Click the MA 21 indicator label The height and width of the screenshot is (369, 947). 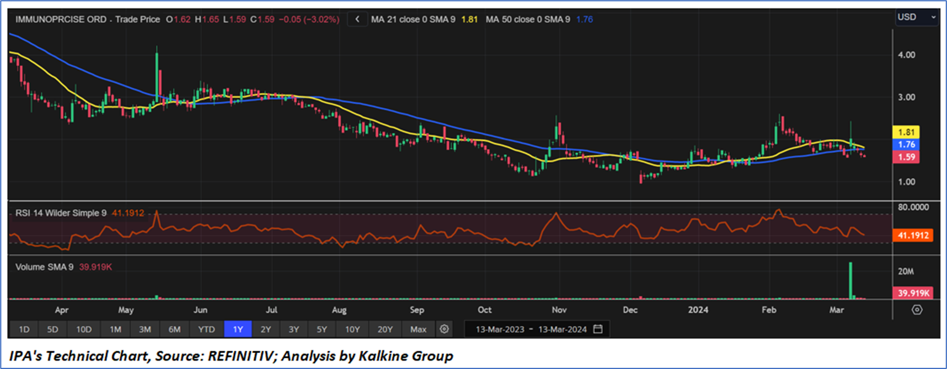click(412, 19)
